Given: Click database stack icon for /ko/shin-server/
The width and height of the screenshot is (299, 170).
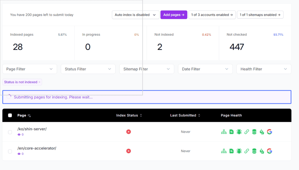Looking at the screenshot, I should coord(254,132).
